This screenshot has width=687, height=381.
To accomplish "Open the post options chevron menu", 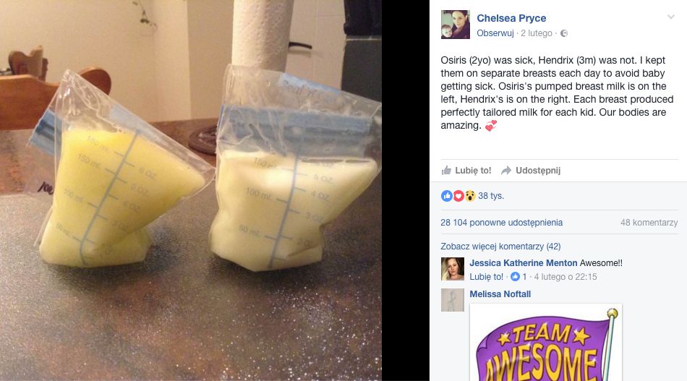I will (x=671, y=17).
